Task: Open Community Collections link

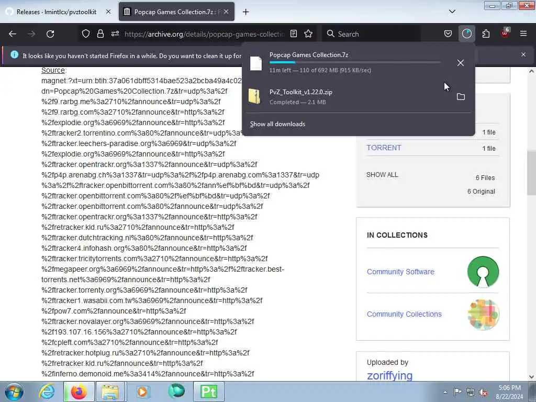Action: 404,314
